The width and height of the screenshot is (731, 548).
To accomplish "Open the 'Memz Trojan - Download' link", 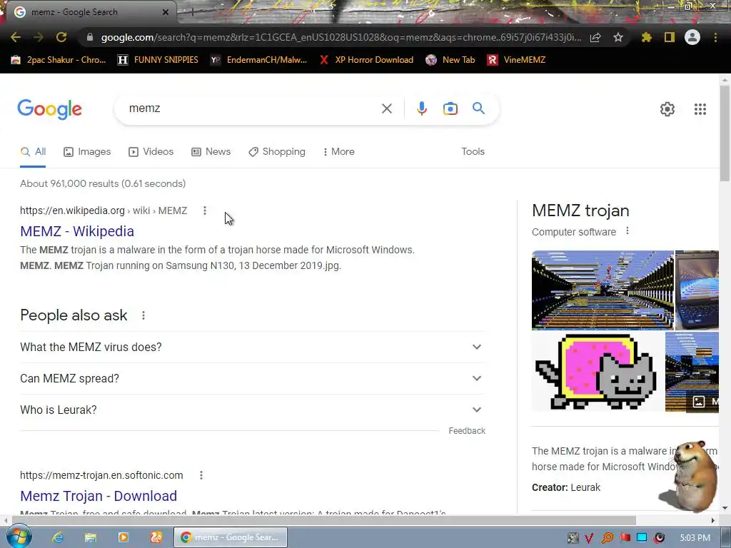I will click(99, 496).
